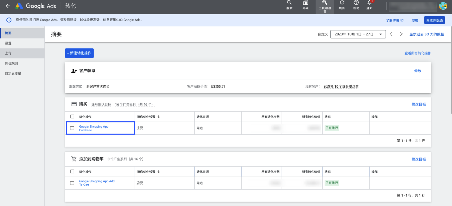The width and height of the screenshot is (452, 206).
Task: Open the help (帮助) icon
Action: click(x=356, y=5)
